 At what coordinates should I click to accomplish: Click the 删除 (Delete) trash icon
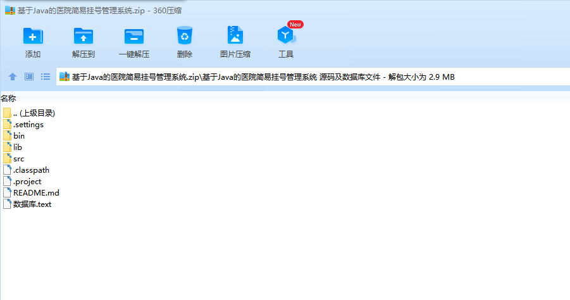[x=185, y=35]
